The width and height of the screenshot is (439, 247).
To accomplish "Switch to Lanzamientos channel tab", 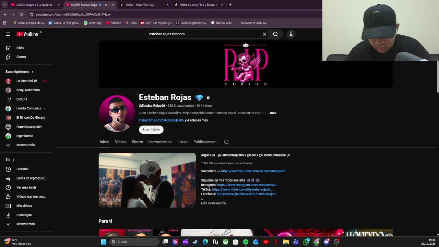I will 160,142.
